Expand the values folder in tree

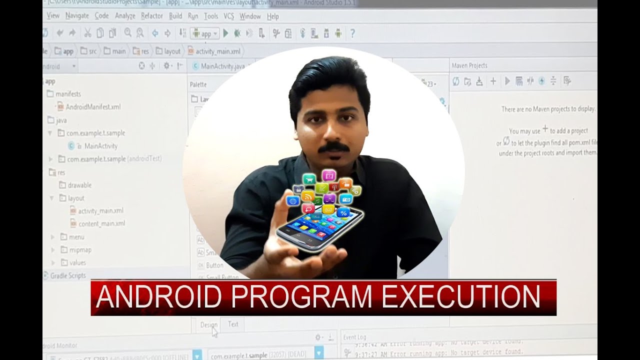(x=53, y=262)
